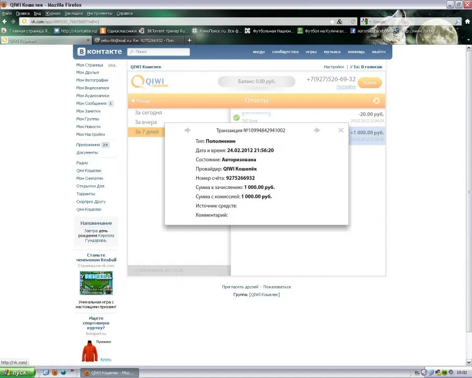472x378 pixels.
Task: Click выйти in the VK header
Action: [x=379, y=52]
